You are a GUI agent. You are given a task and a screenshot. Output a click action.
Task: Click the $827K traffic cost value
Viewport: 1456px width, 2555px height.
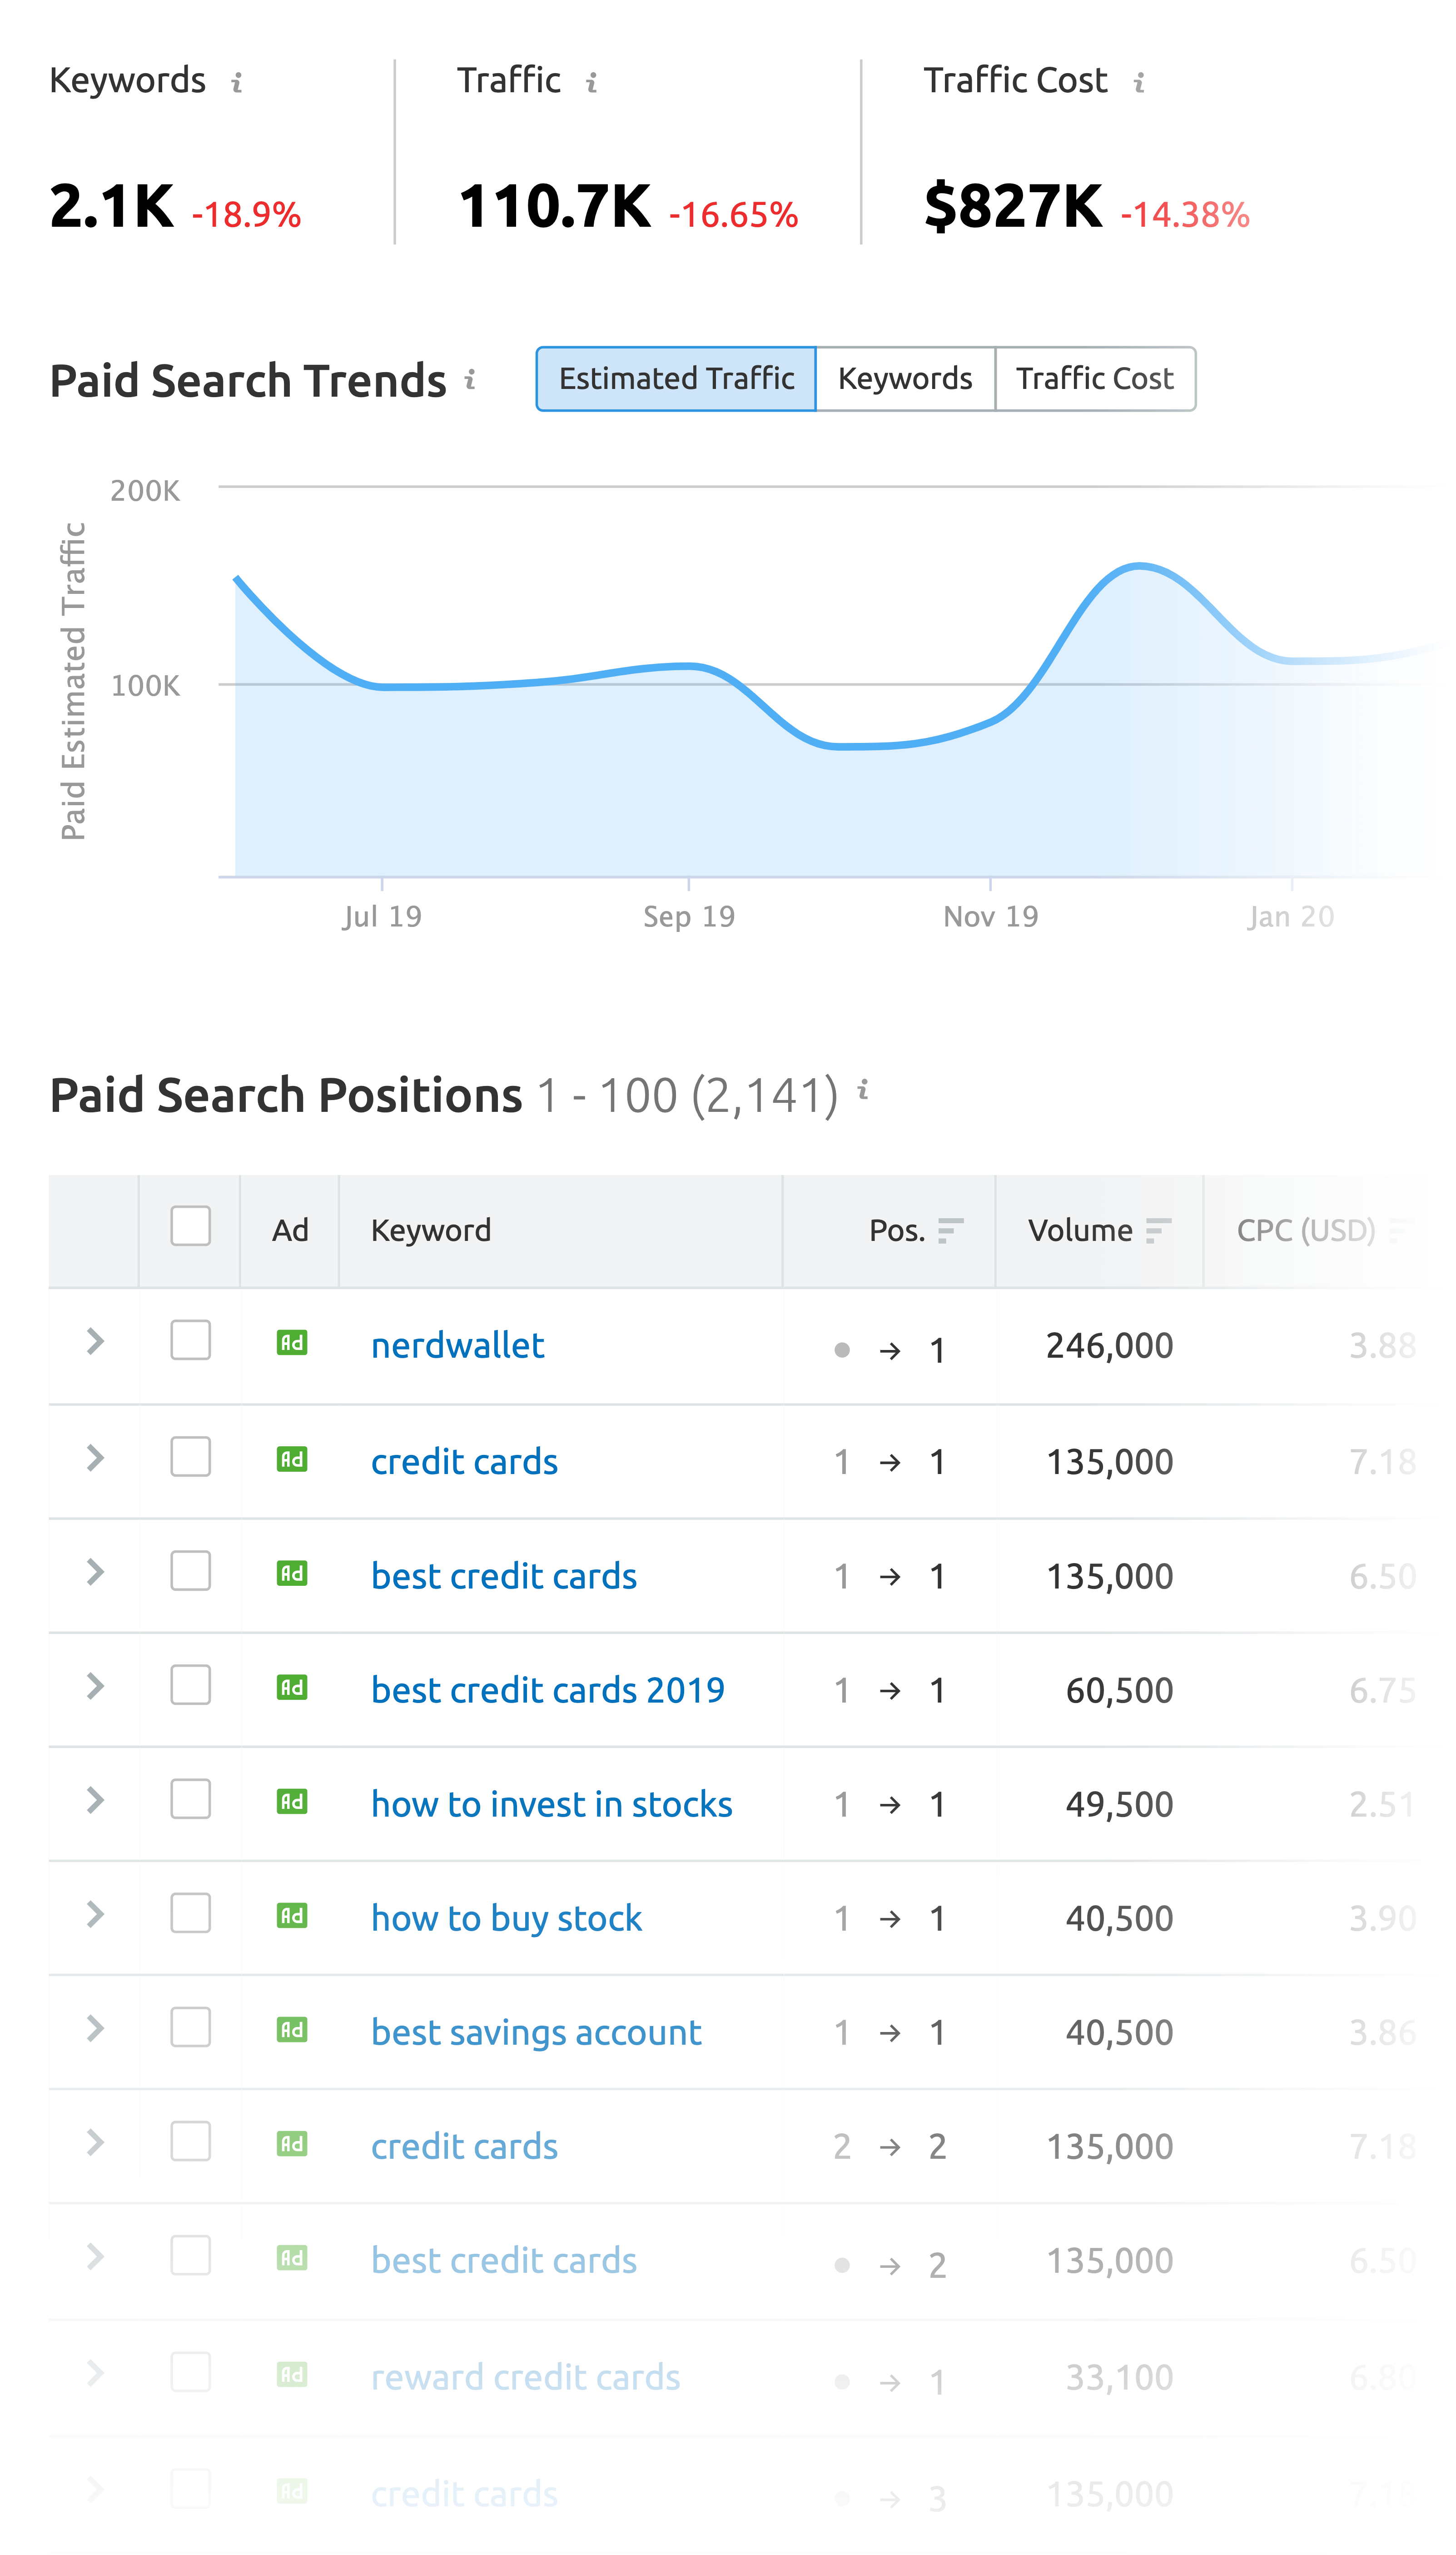click(1013, 206)
